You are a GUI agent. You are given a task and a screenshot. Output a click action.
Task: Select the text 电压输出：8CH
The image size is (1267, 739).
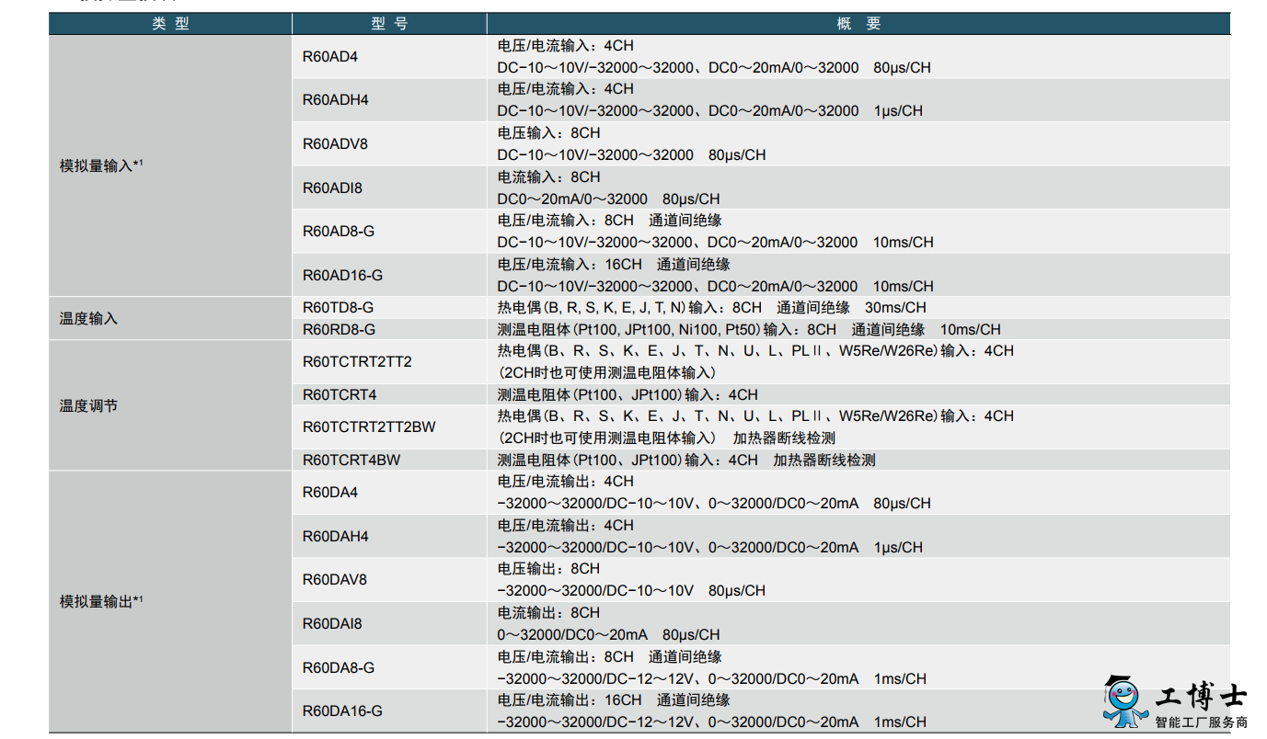(x=548, y=569)
